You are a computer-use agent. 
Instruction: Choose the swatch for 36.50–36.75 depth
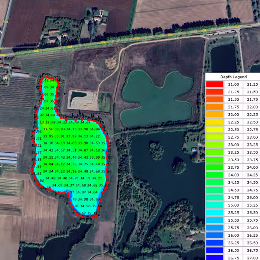coord(215,250)
